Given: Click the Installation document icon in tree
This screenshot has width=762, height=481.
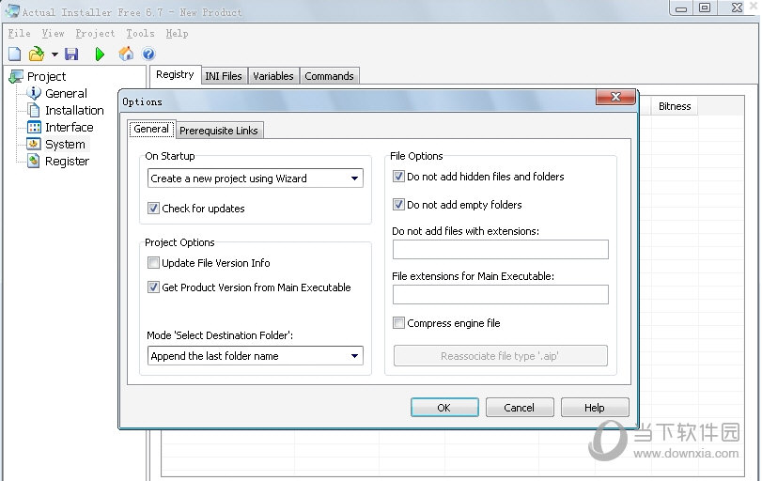Looking at the screenshot, I should (x=34, y=110).
